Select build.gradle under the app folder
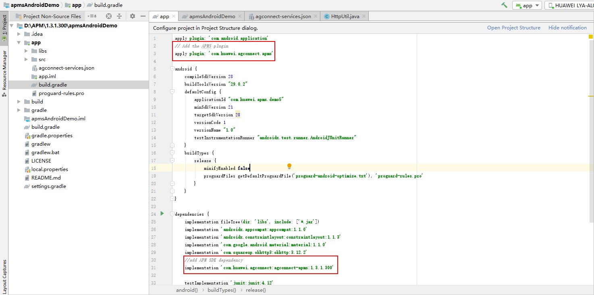Image resolution: width=594 pixels, height=295 pixels. [x=53, y=85]
